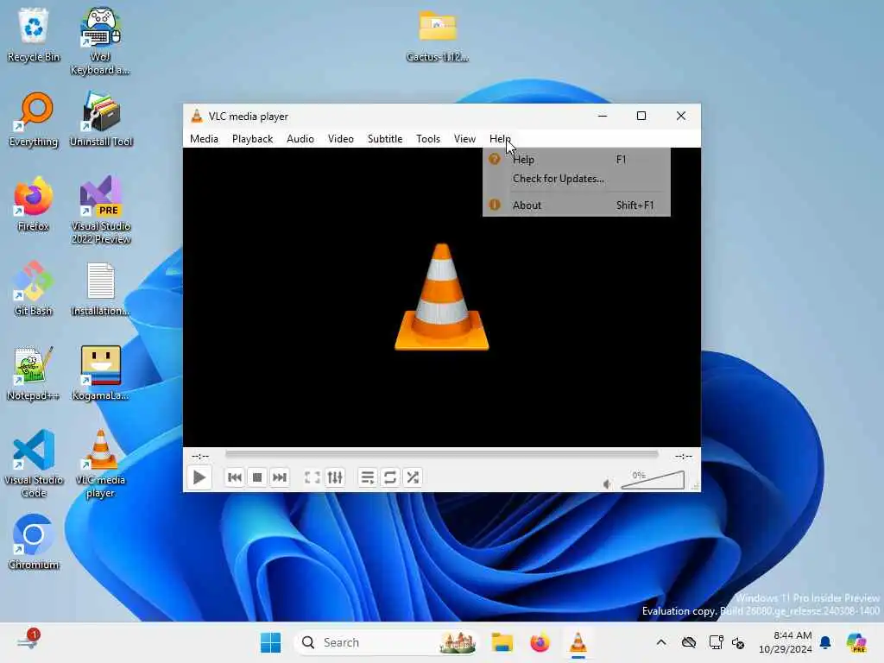Click network display tray icon

[716, 642]
